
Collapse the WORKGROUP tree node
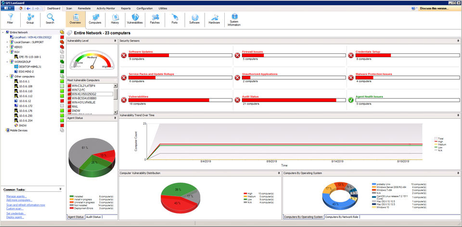point(7,62)
